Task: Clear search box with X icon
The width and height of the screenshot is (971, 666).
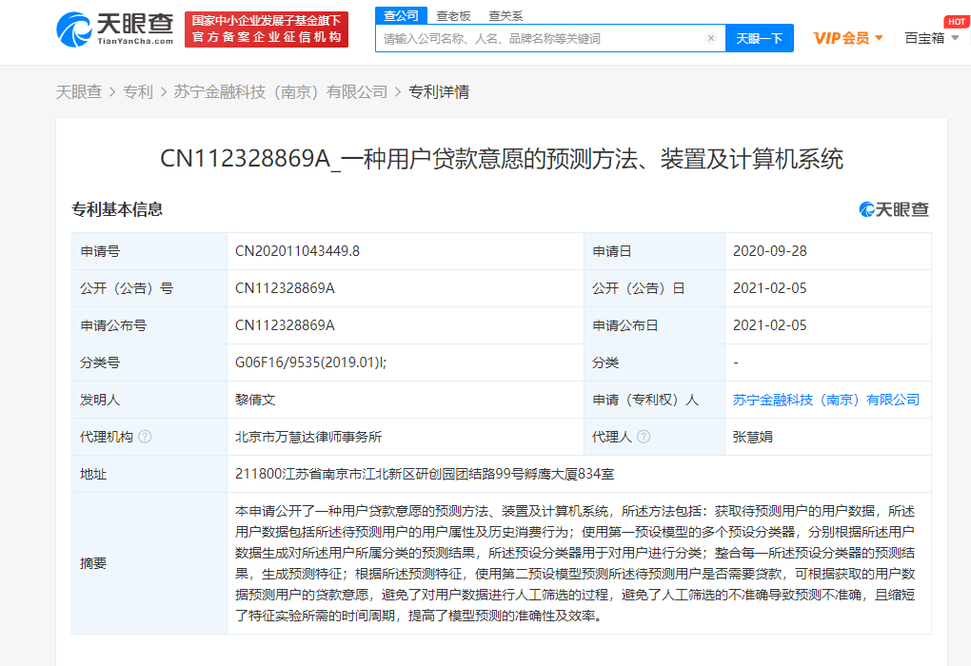Action: click(x=710, y=39)
